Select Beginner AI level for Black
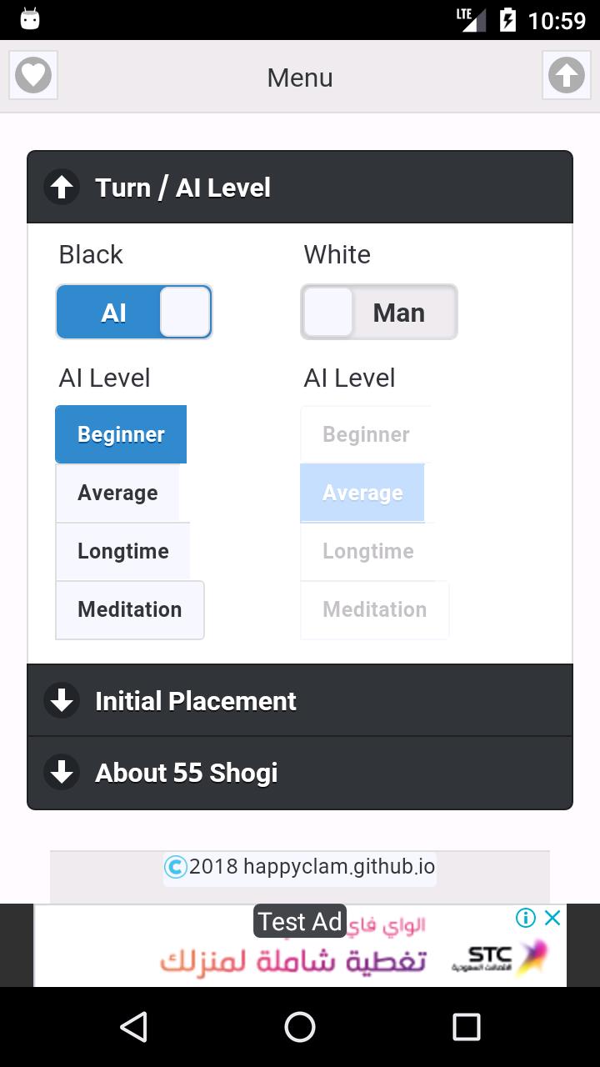Image resolution: width=600 pixels, height=1067 pixels. (x=121, y=434)
